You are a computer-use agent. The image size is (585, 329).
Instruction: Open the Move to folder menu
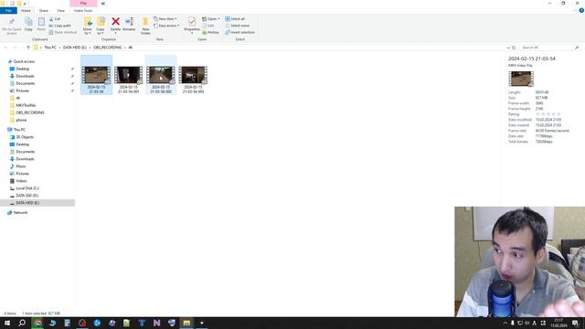point(88,27)
